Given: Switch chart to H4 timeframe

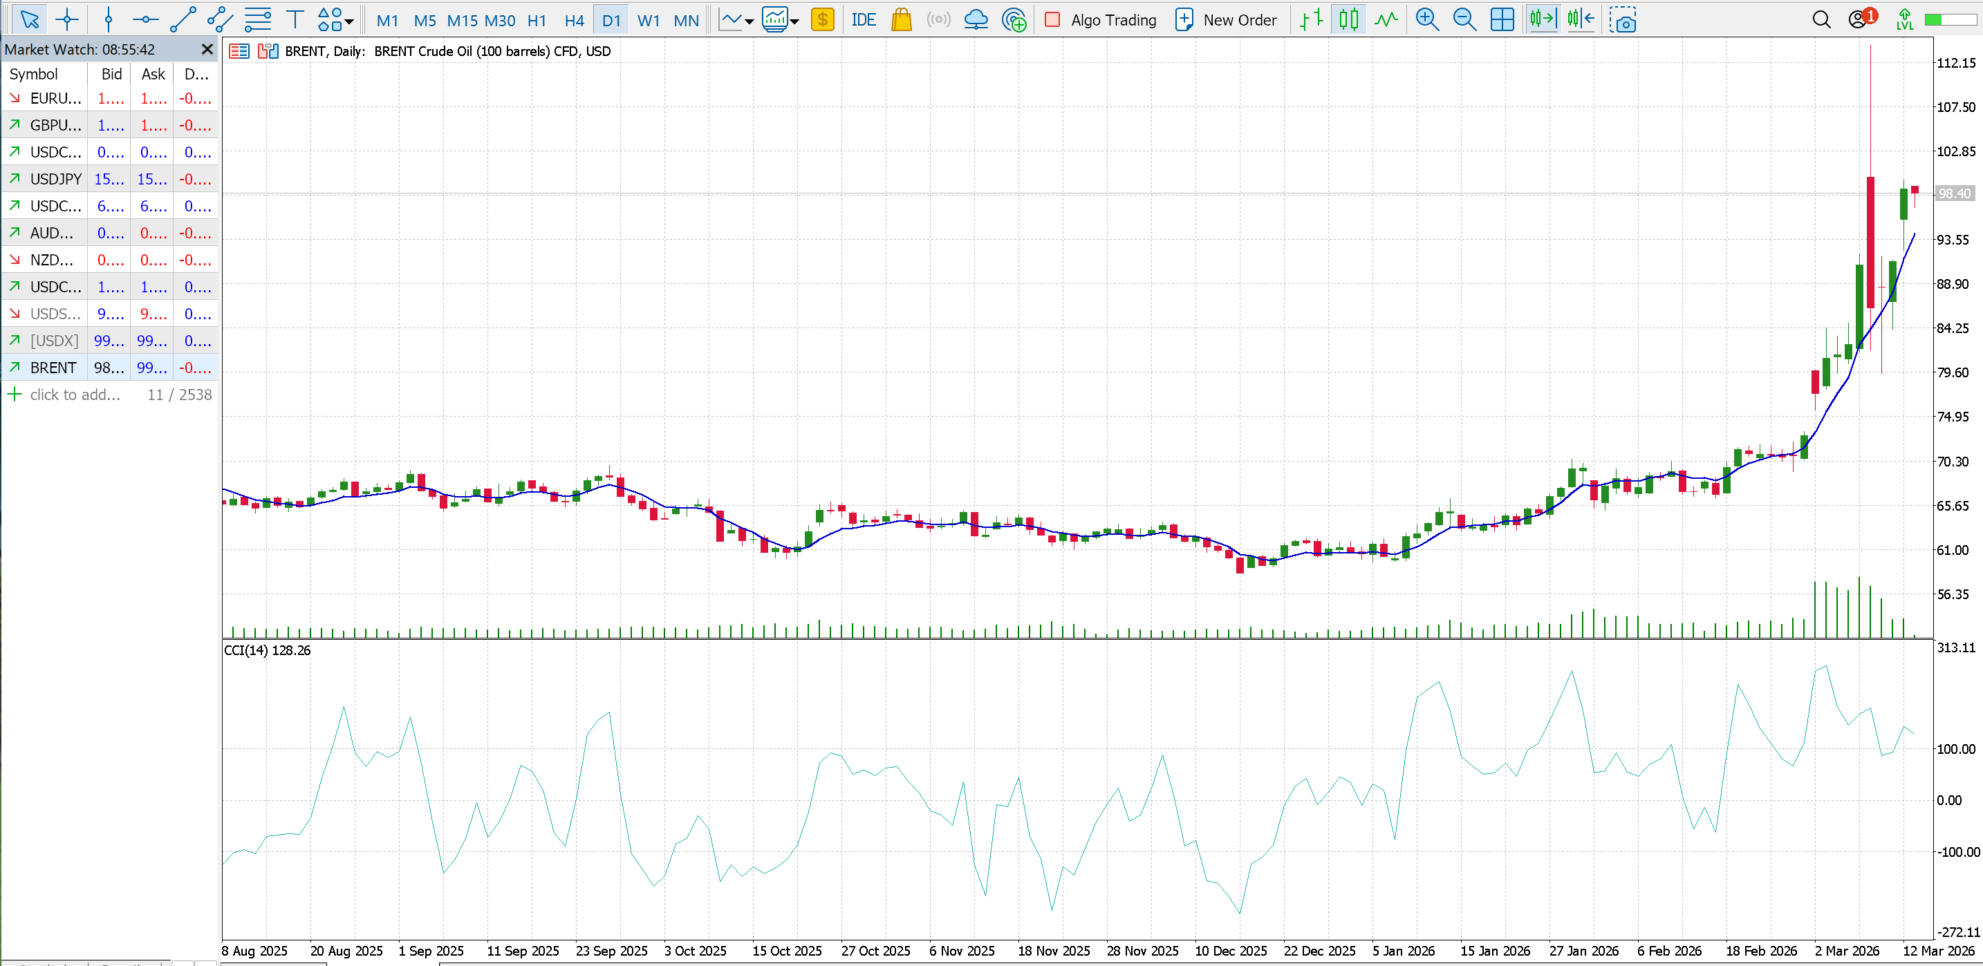Looking at the screenshot, I should pos(575,21).
